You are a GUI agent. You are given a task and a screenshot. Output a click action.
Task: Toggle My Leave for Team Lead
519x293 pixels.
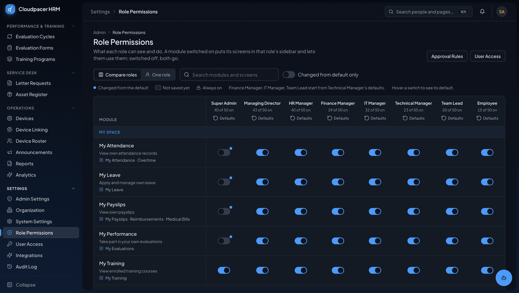[452, 182]
